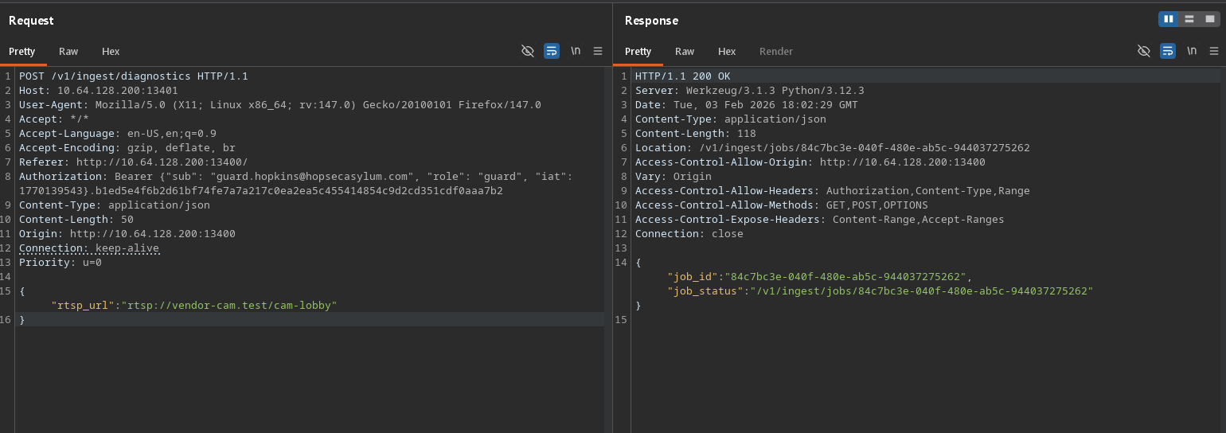This screenshot has width=1226, height=433.
Task: Open the Response Render tab
Action: click(775, 51)
